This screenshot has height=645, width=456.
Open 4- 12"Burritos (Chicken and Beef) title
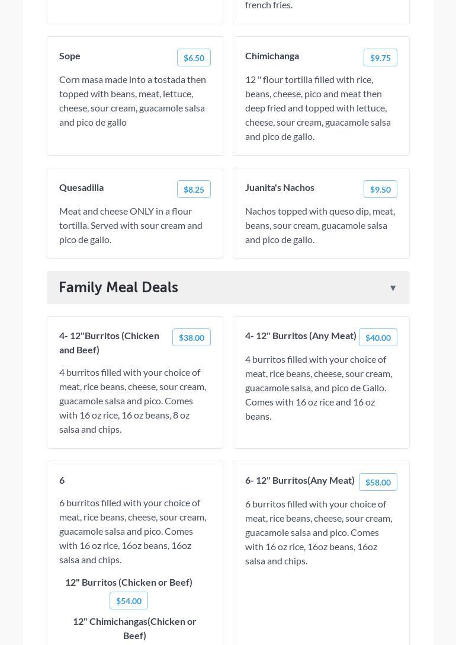tap(109, 343)
